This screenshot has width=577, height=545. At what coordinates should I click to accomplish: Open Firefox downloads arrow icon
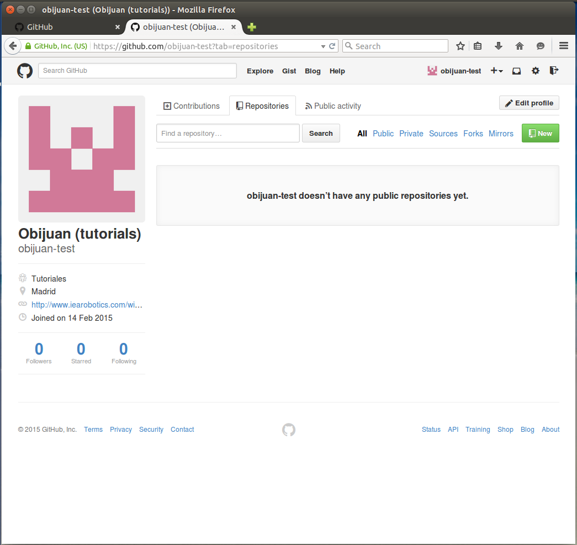498,46
